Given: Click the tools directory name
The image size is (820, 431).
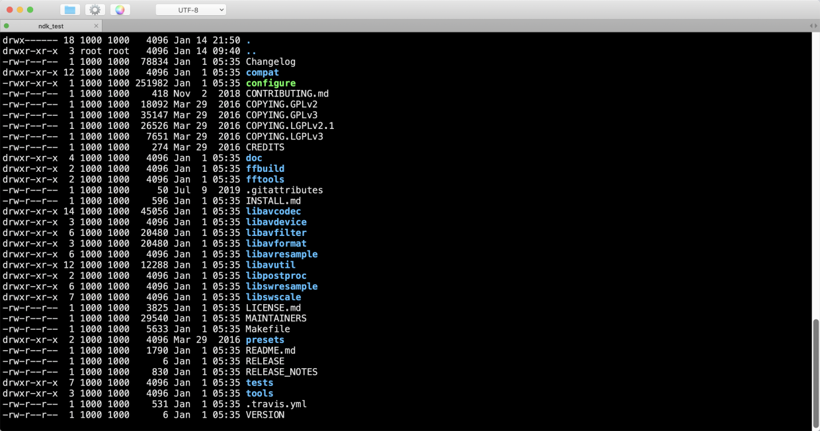Looking at the screenshot, I should tap(259, 393).
